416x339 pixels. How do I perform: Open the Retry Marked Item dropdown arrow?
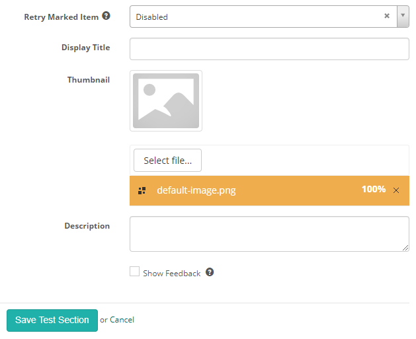[402, 17]
